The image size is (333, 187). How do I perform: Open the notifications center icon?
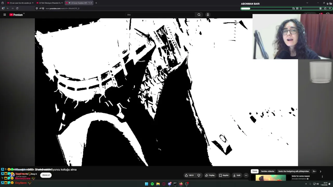[x=330, y=184]
